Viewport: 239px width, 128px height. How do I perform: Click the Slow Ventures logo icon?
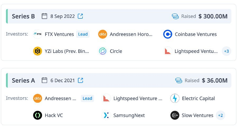pos(175,115)
